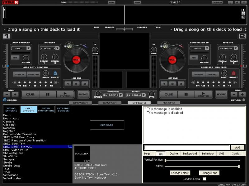Toggle deck 1 Smart loop lock icon
Viewport: 249px width, 186px height.
click(55, 73)
